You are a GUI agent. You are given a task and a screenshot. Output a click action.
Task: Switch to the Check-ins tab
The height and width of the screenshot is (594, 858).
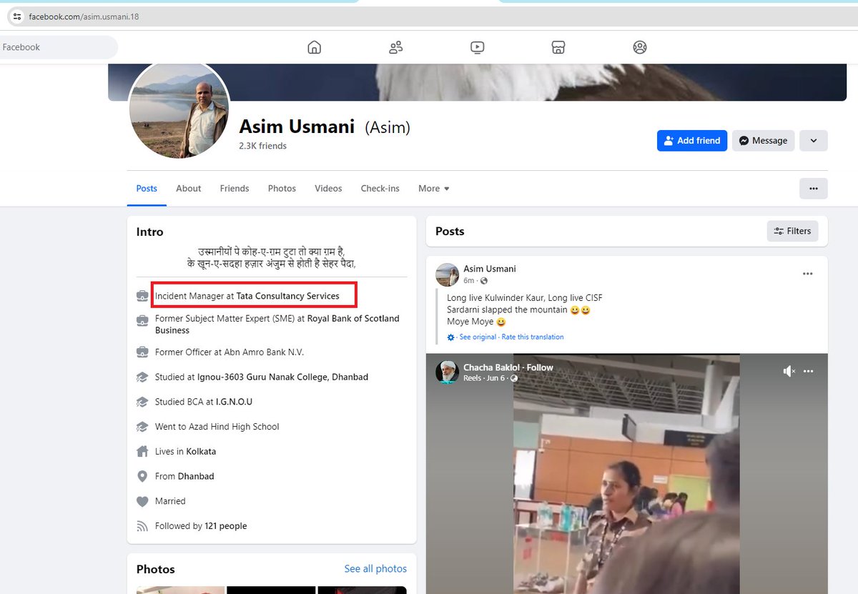pyautogui.click(x=380, y=189)
